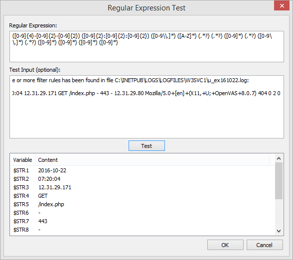Click the results list scrollbar thumb
The height and width of the screenshot is (260, 293).
click(279, 181)
